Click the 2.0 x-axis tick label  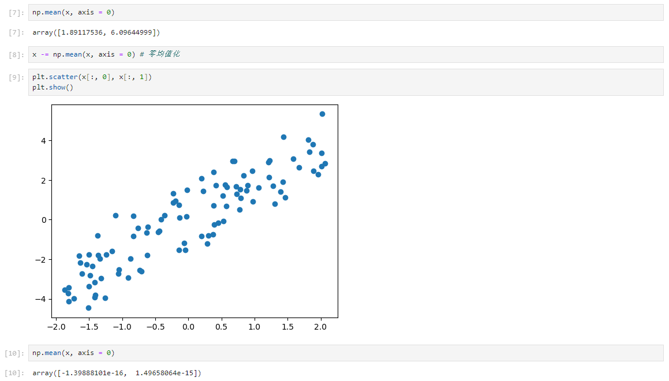pos(320,327)
